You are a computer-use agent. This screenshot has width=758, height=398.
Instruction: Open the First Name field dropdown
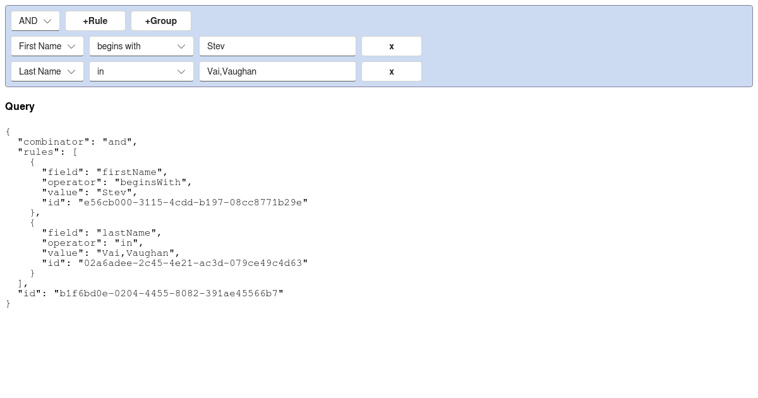(x=47, y=46)
